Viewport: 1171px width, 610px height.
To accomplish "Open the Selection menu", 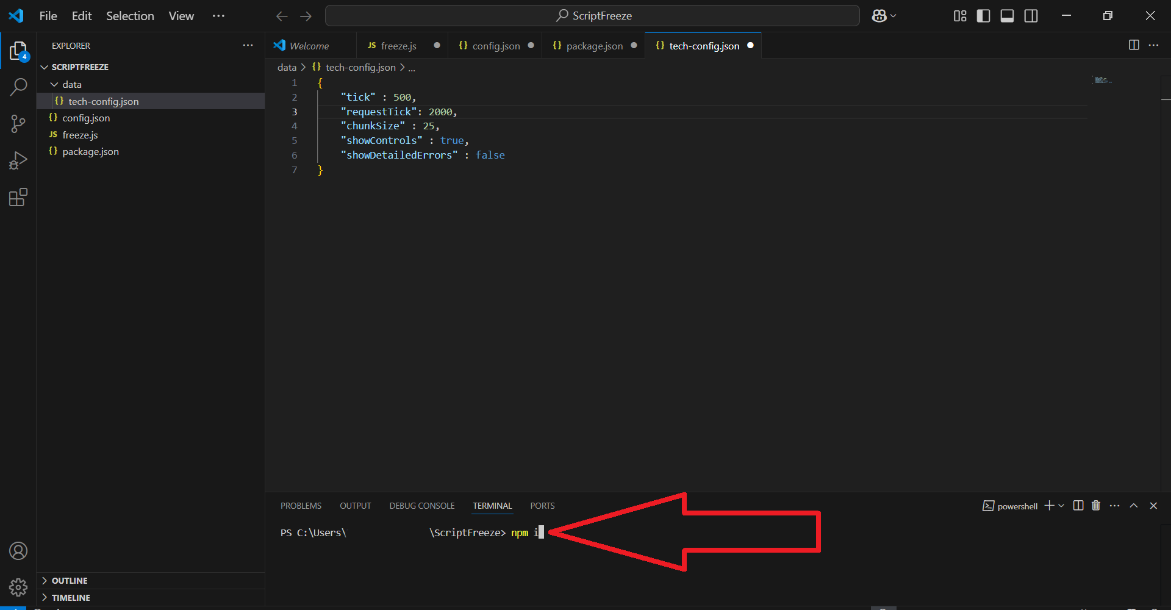I will (x=130, y=16).
